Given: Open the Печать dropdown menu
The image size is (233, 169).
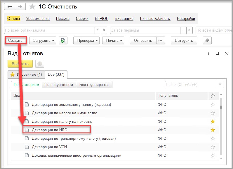Looking at the screenshot, I should coord(113,40).
